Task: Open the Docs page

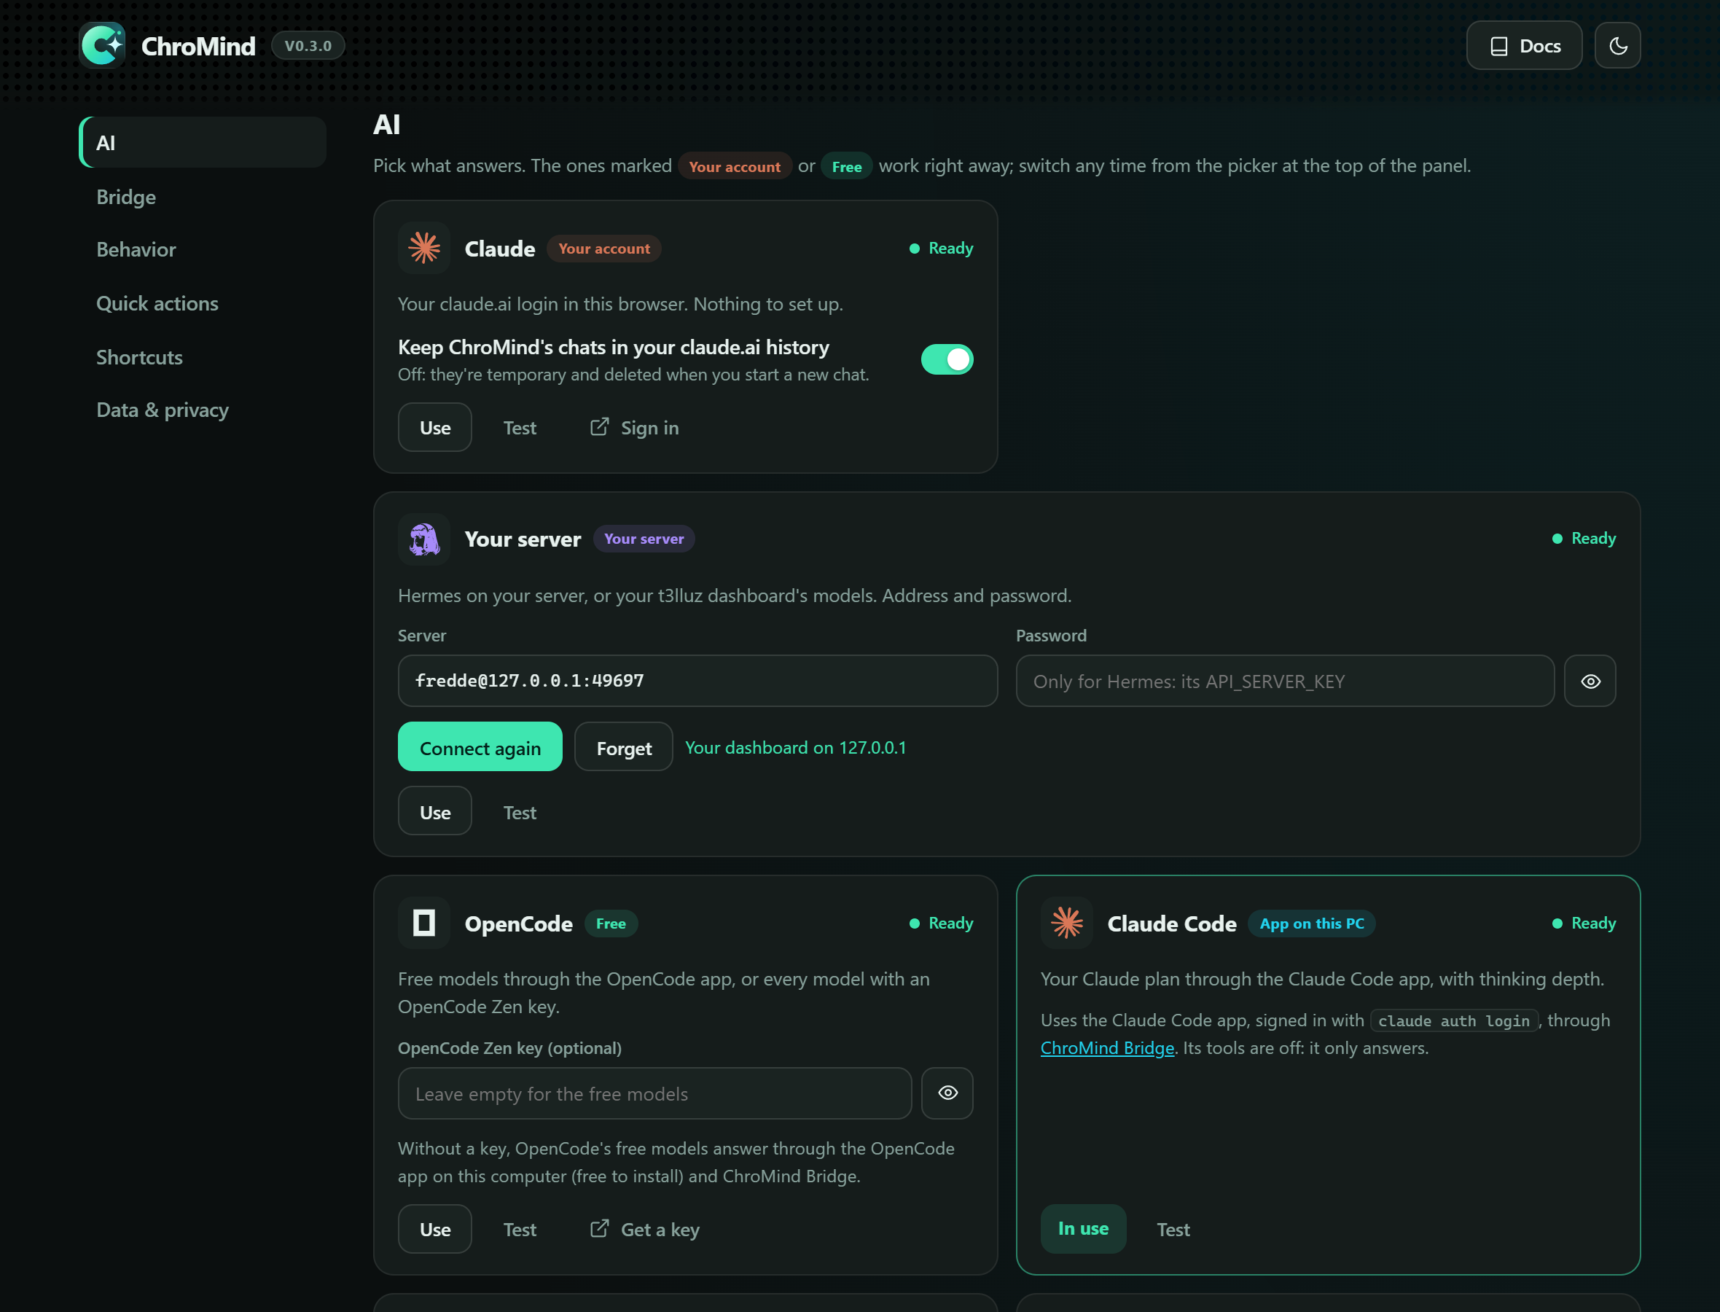Action: (1523, 45)
